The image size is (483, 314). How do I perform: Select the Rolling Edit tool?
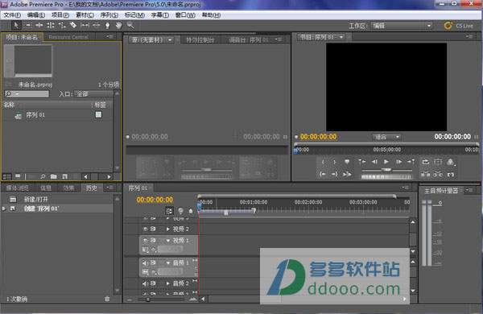coord(51,25)
